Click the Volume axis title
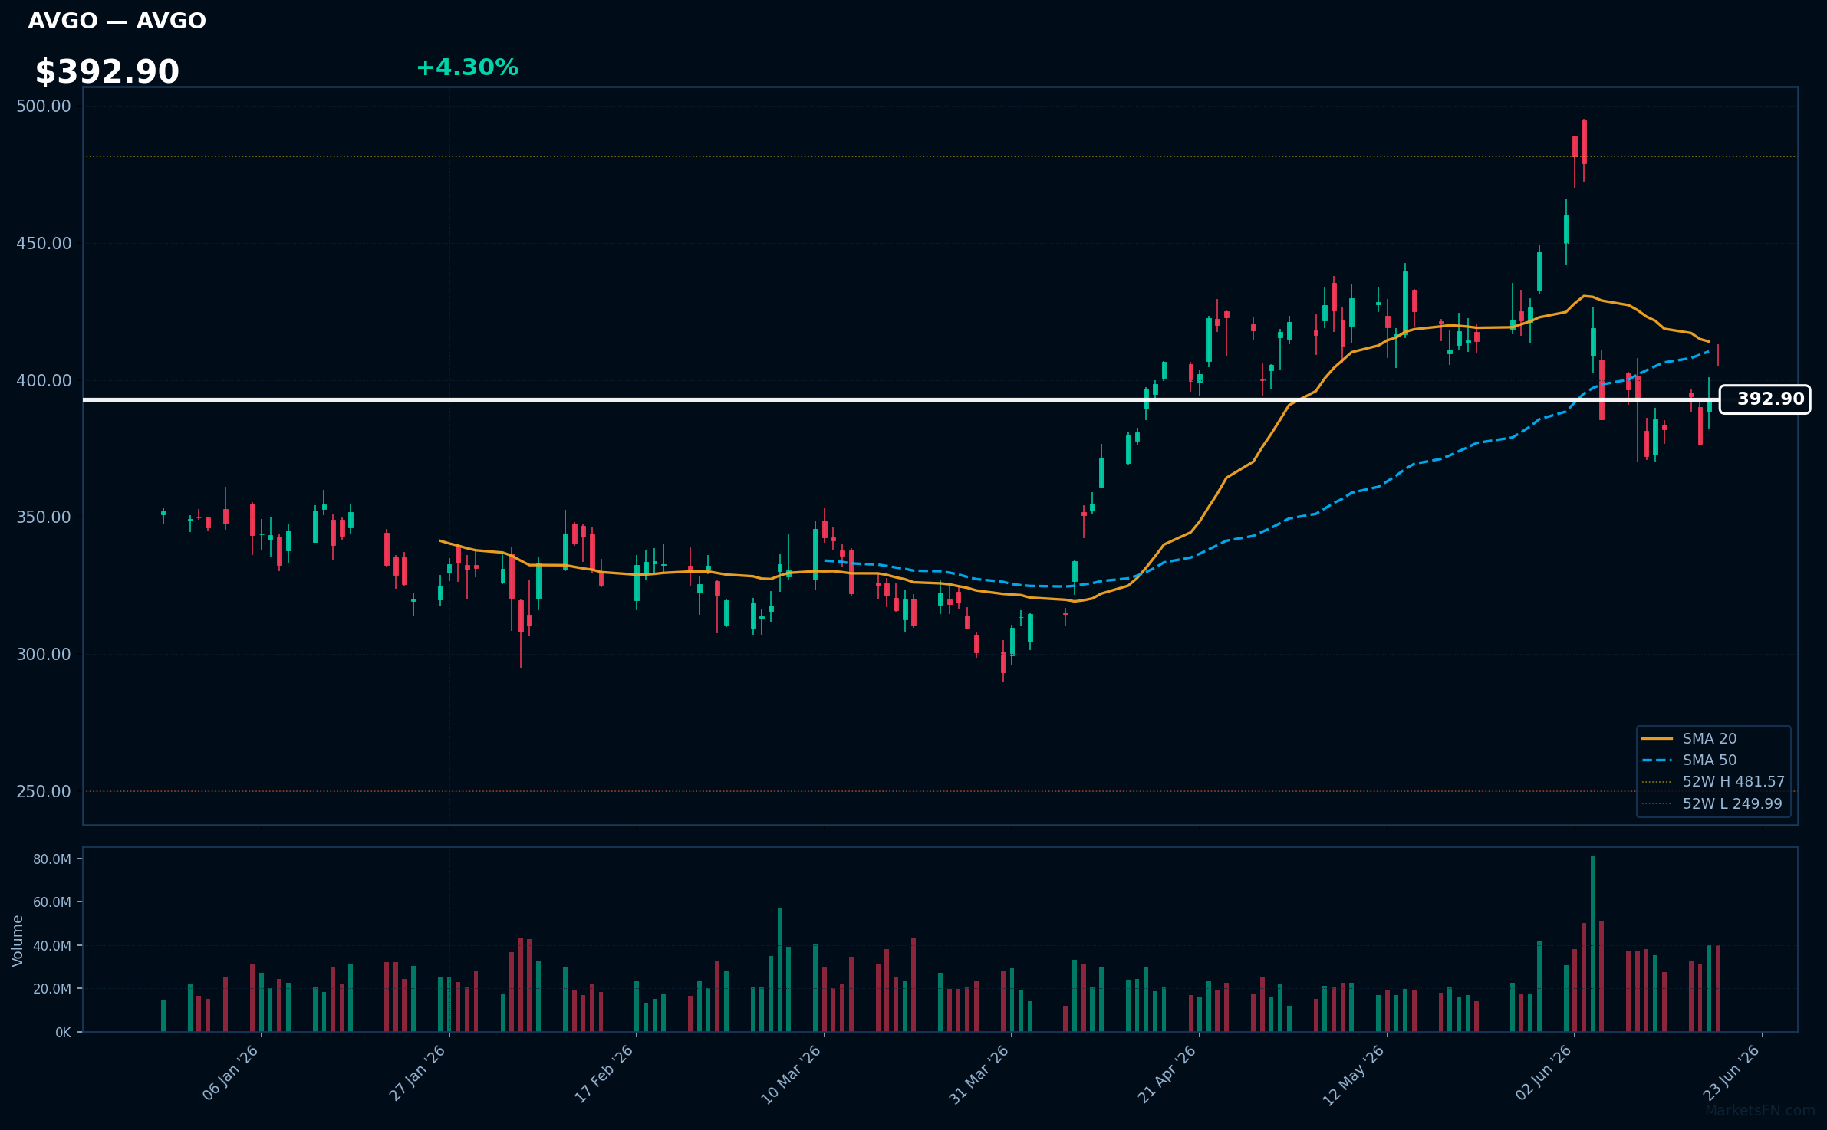The image size is (1827, 1130). click(x=18, y=941)
